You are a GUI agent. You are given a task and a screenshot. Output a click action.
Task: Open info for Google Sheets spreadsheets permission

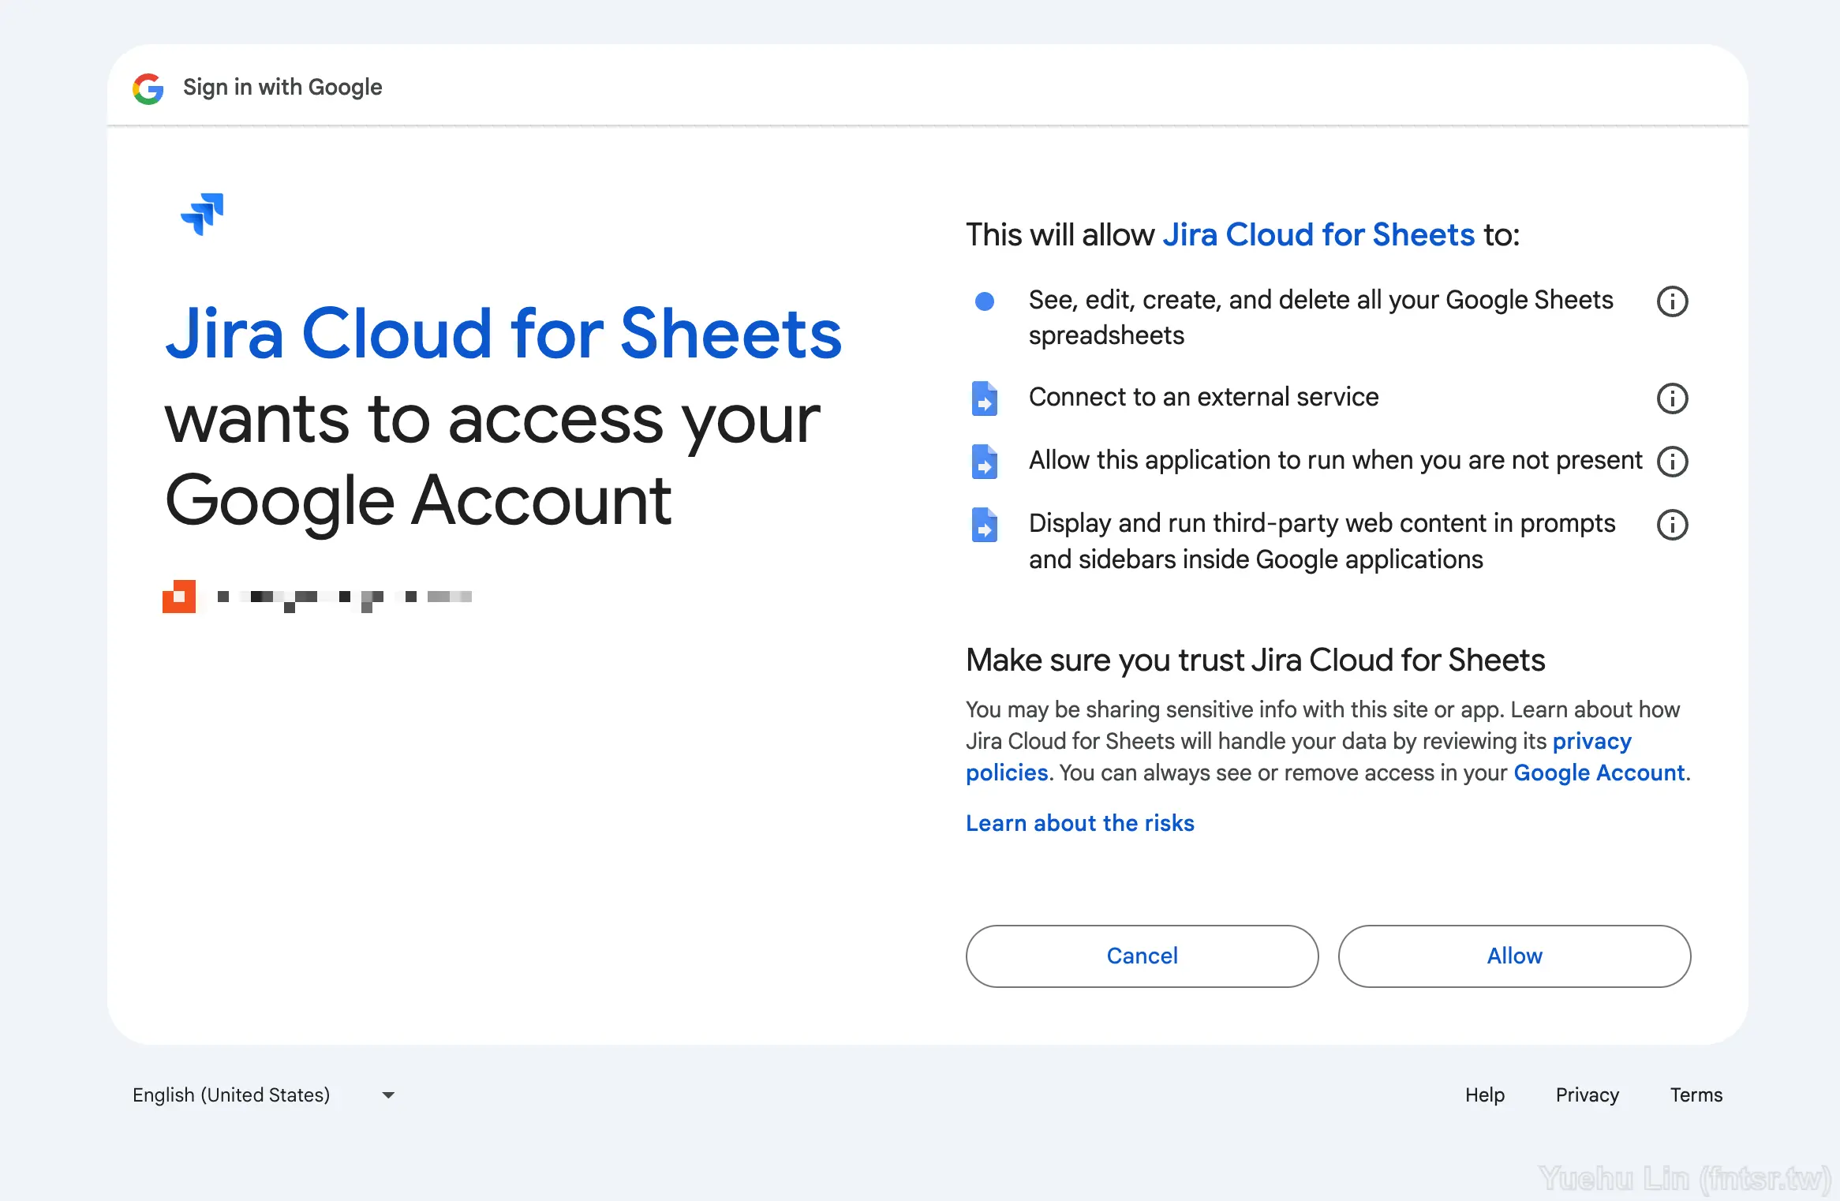pyautogui.click(x=1672, y=301)
